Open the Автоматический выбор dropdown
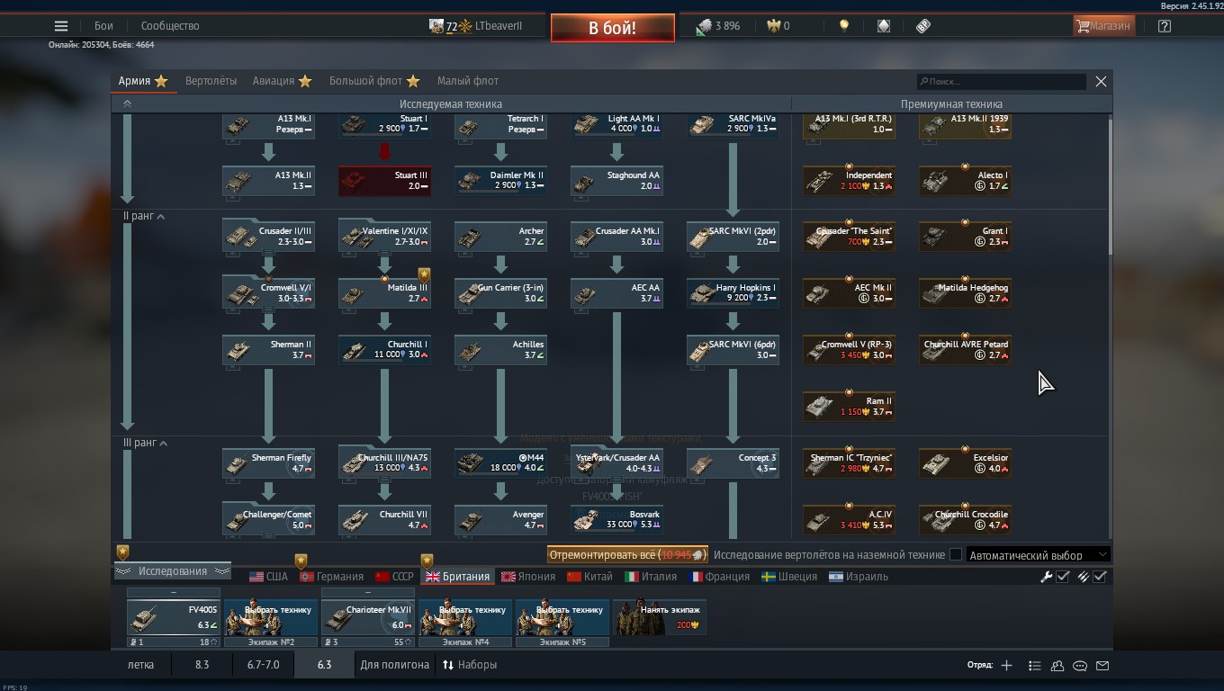This screenshot has width=1224, height=691. 1039,555
